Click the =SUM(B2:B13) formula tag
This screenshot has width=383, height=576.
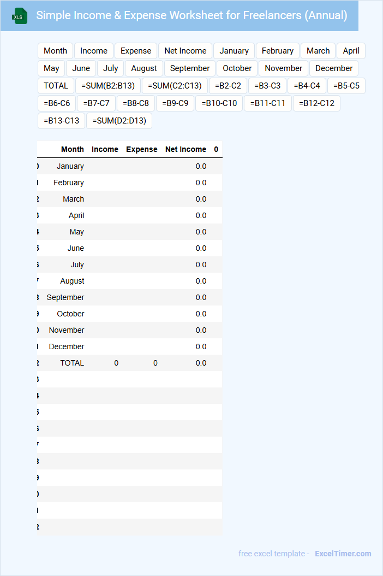click(108, 86)
